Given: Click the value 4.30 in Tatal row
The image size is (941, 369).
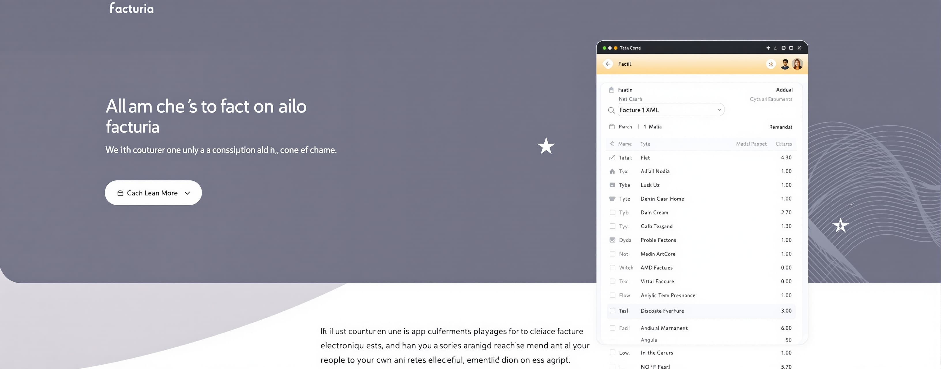Looking at the screenshot, I should 786,157.
